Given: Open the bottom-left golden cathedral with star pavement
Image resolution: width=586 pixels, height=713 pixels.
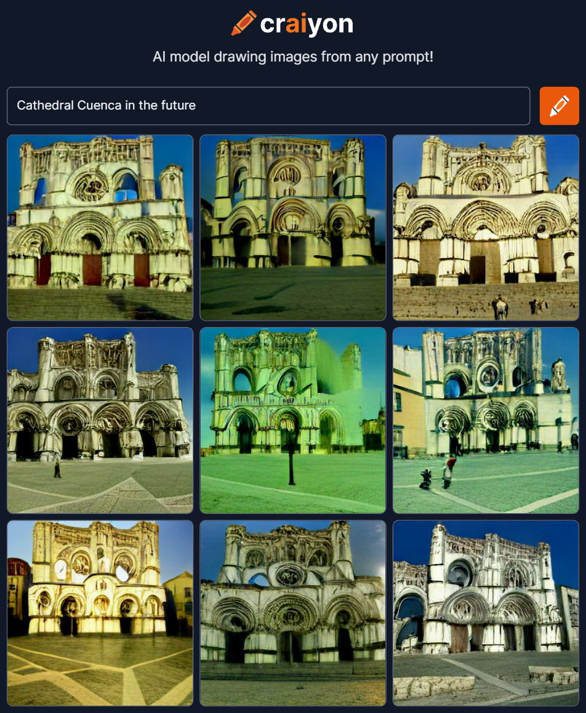Looking at the screenshot, I should tap(100, 613).
